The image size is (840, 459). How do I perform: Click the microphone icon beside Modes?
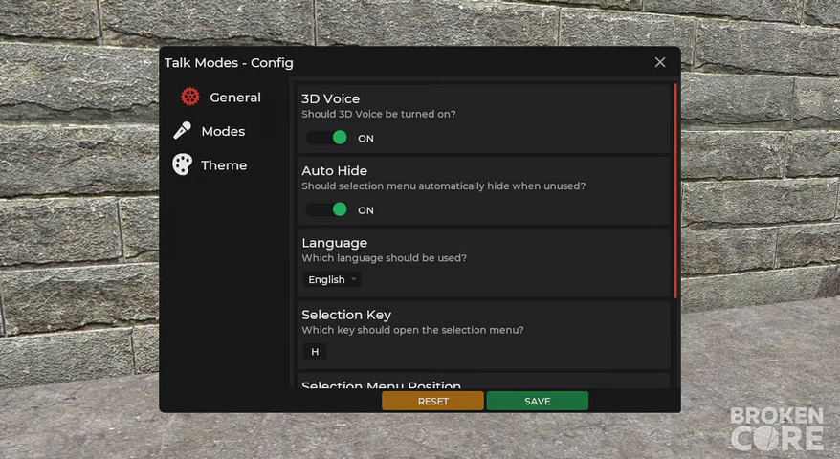(x=182, y=131)
